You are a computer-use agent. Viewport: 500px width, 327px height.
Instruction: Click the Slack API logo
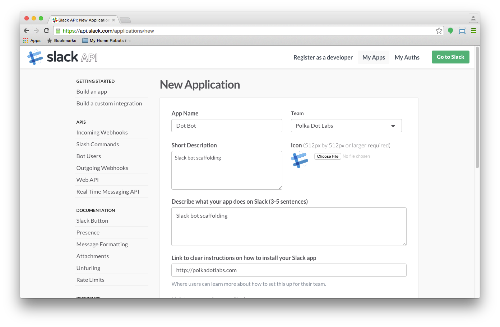(x=62, y=57)
